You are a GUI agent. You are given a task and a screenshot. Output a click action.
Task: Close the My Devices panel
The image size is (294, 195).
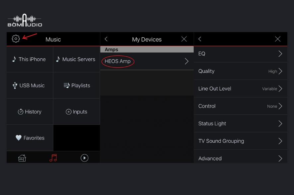tap(184, 39)
